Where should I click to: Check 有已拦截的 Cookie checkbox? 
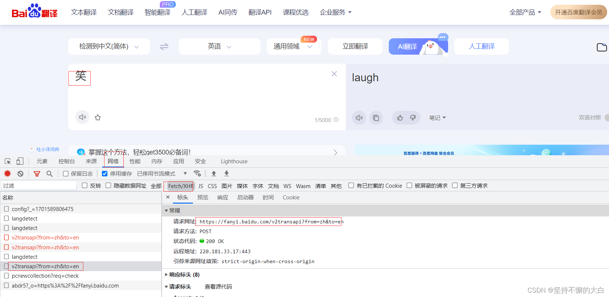(351, 185)
